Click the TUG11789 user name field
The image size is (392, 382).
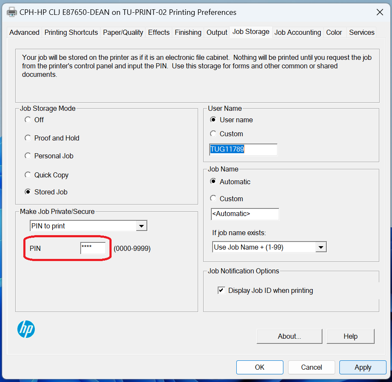[x=243, y=149]
